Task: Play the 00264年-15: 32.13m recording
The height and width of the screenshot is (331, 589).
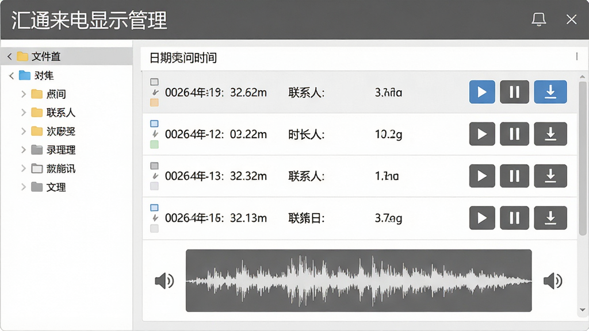Action: [x=482, y=218]
